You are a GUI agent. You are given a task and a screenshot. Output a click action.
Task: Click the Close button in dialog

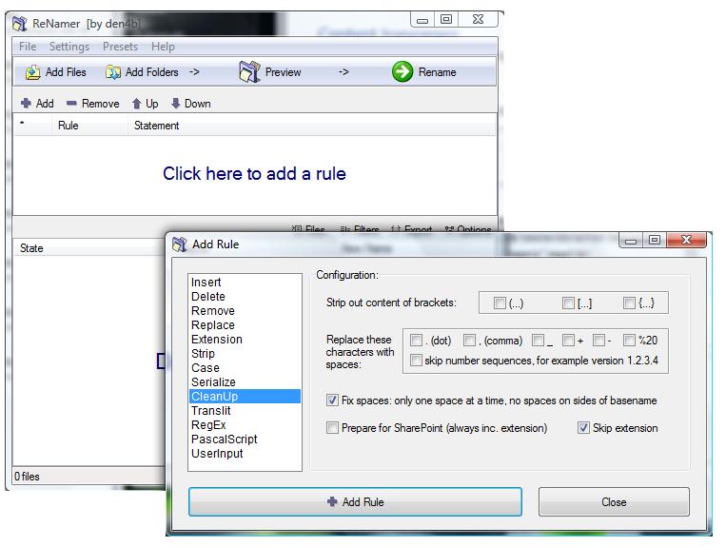pos(614,501)
